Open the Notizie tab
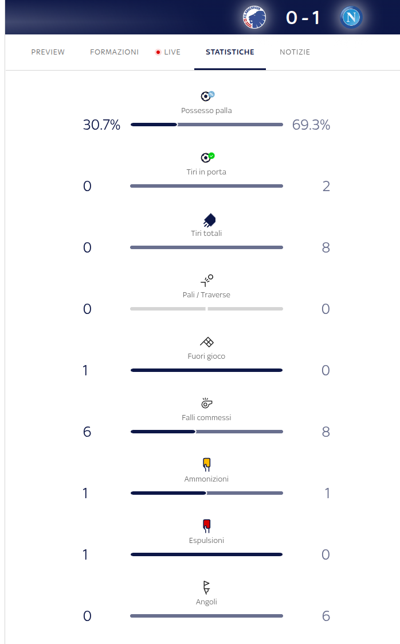 click(295, 52)
